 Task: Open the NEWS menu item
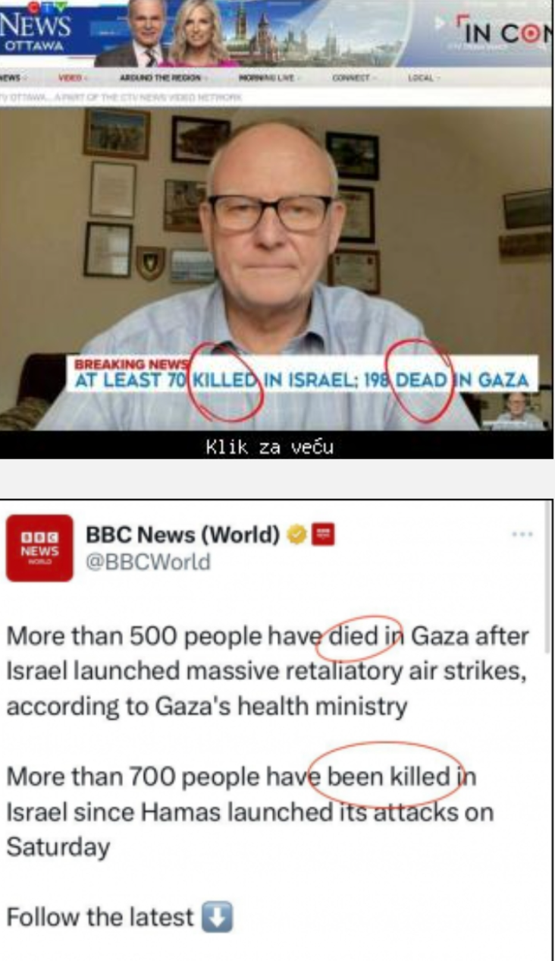(13, 78)
